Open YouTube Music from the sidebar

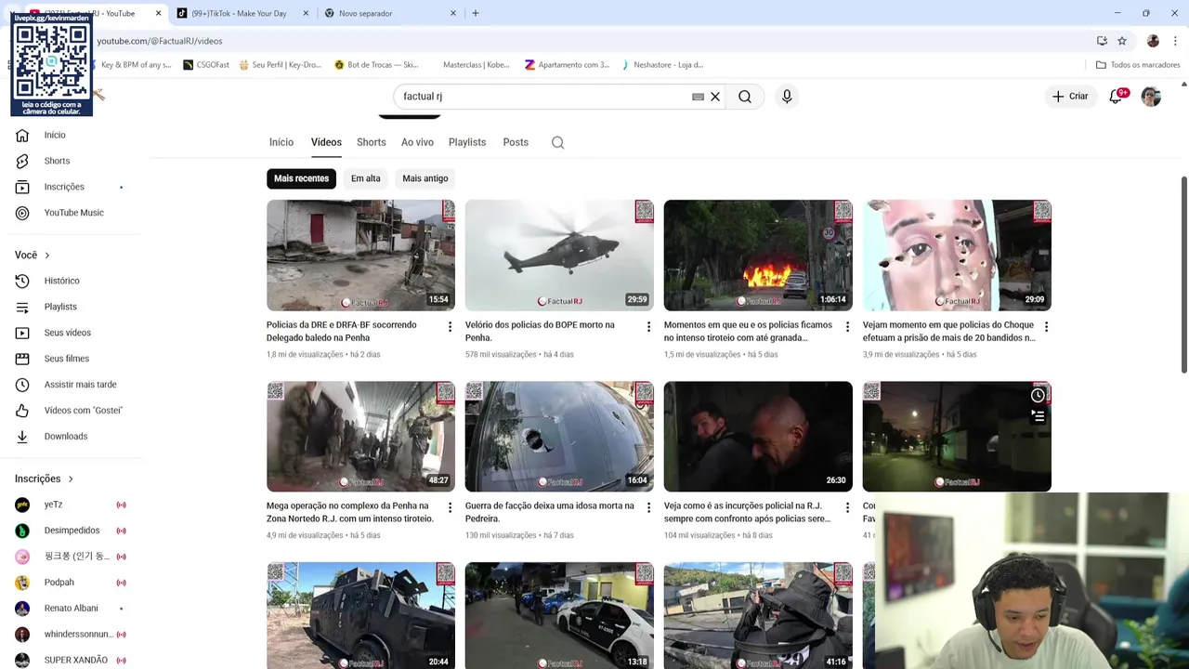point(73,213)
